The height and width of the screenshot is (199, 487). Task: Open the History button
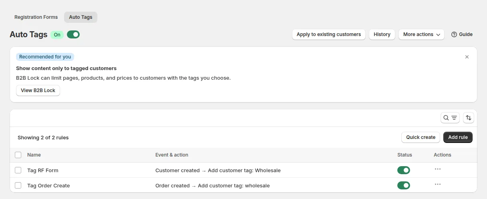(x=382, y=34)
